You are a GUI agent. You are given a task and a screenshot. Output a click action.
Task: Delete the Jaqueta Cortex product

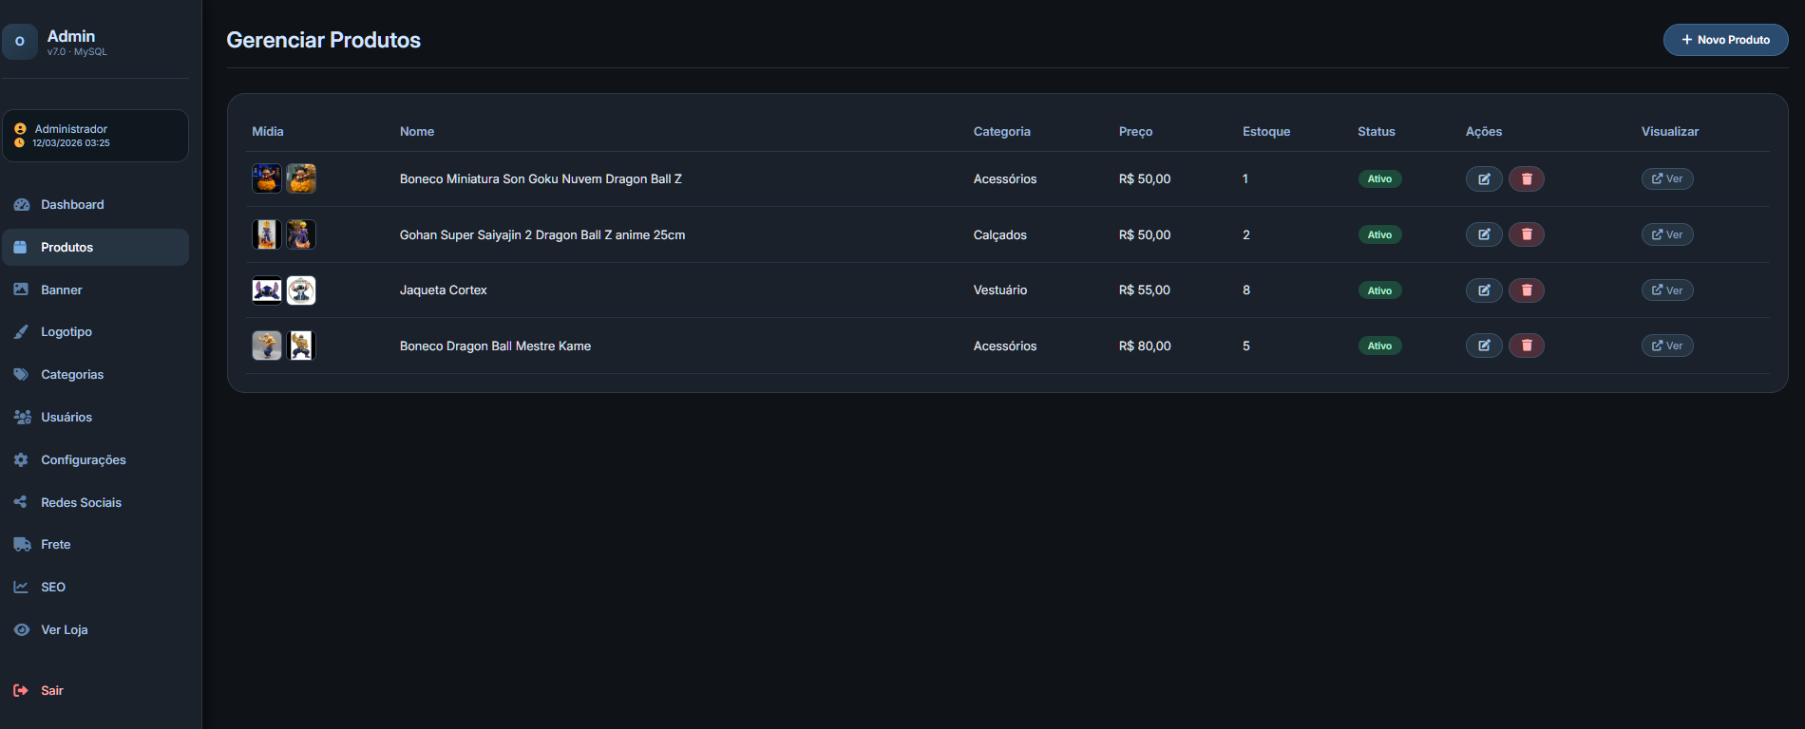point(1526,290)
